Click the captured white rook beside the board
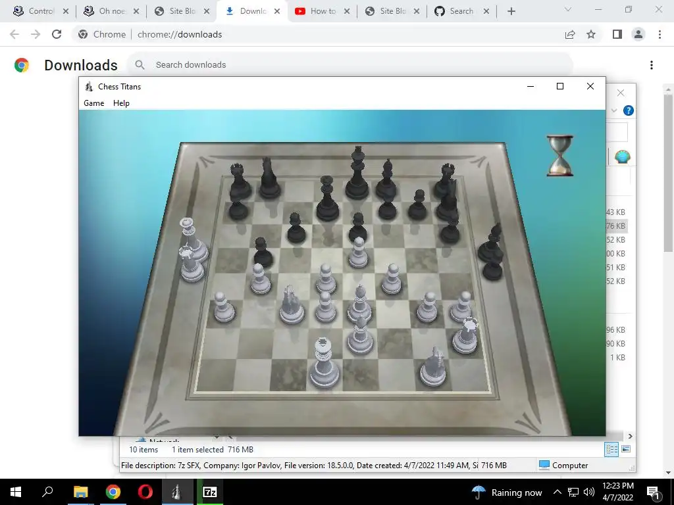Screen dimensions: 674x505 click(x=190, y=264)
